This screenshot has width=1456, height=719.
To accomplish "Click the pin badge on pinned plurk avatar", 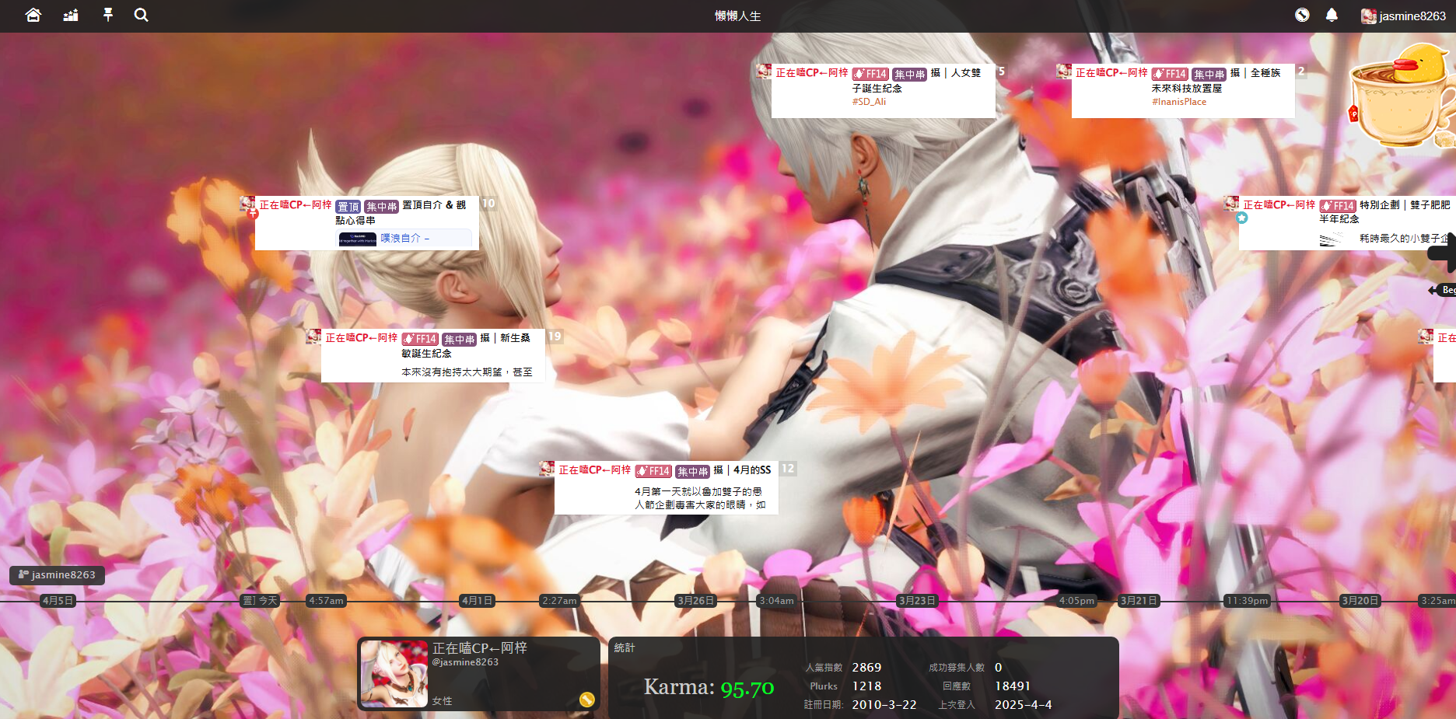I will [x=253, y=214].
